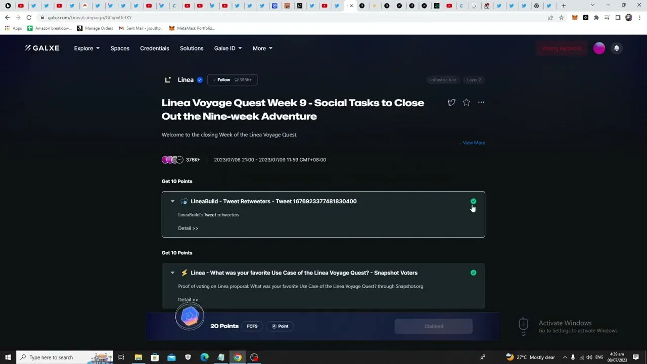Click View More description link
Image resolution: width=647 pixels, height=364 pixels.
pyautogui.click(x=474, y=143)
